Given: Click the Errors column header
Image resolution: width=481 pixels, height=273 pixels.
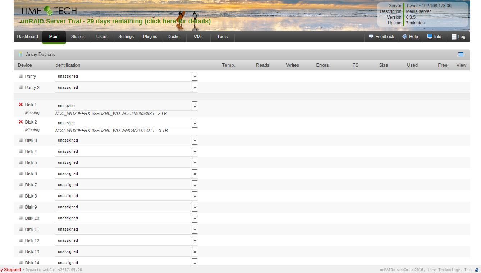Looking at the screenshot, I should [322, 65].
